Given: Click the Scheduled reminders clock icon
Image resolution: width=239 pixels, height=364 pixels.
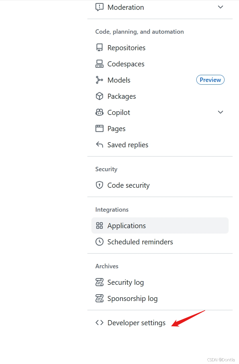Looking at the screenshot, I should (x=99, y=242).
